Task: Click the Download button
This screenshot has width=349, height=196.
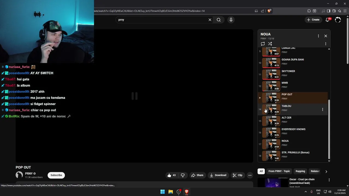Action: (218, 175)
